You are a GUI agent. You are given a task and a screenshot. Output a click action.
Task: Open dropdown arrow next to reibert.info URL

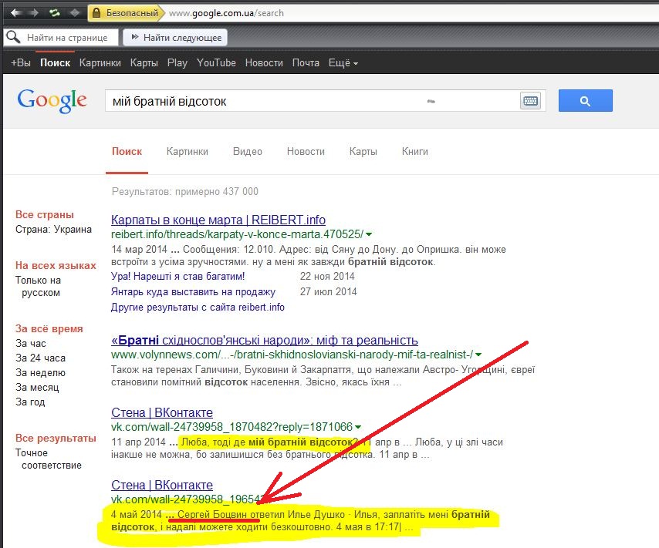click(370, 234)
